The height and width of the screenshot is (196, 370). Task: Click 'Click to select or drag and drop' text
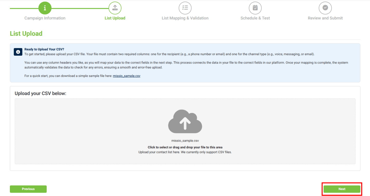tap(185, 147)
